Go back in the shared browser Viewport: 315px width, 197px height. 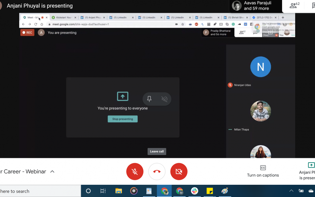click(x=24, y=24)
